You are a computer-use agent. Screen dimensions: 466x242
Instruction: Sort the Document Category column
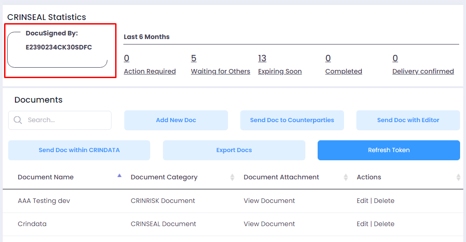pyautogui.click(x=232, y=178)
